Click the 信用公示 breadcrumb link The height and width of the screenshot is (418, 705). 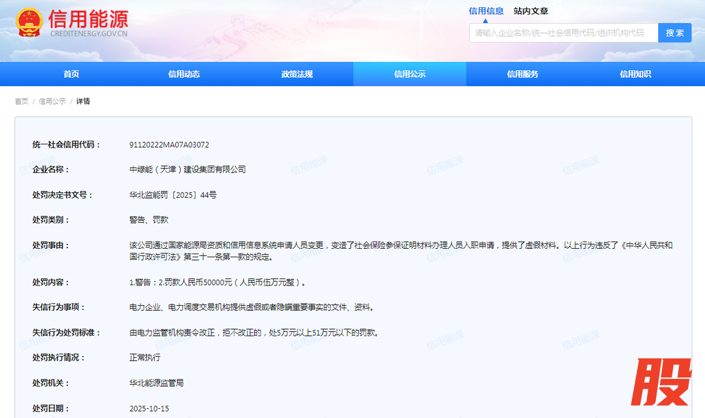[52, 101]
